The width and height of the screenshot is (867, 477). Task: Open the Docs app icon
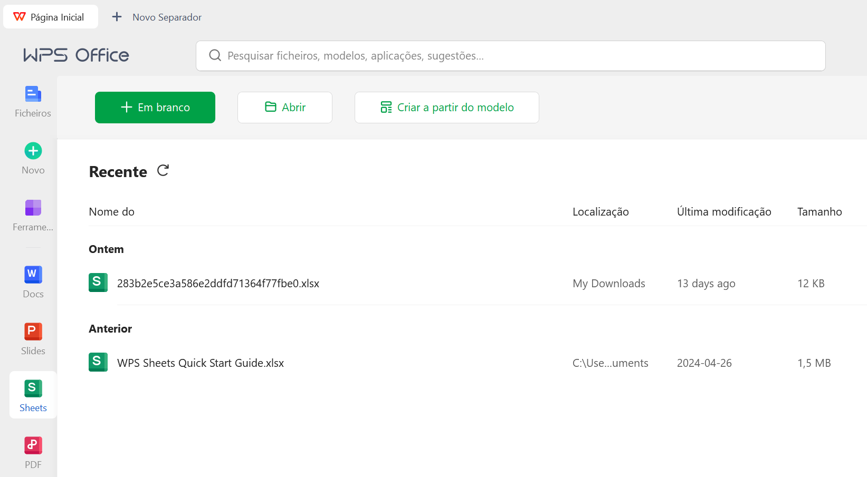(33, 275)
